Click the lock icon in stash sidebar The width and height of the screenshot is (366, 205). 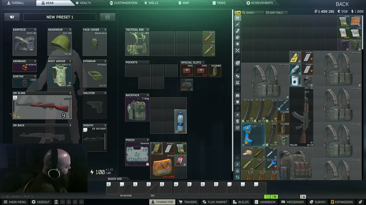237,171
